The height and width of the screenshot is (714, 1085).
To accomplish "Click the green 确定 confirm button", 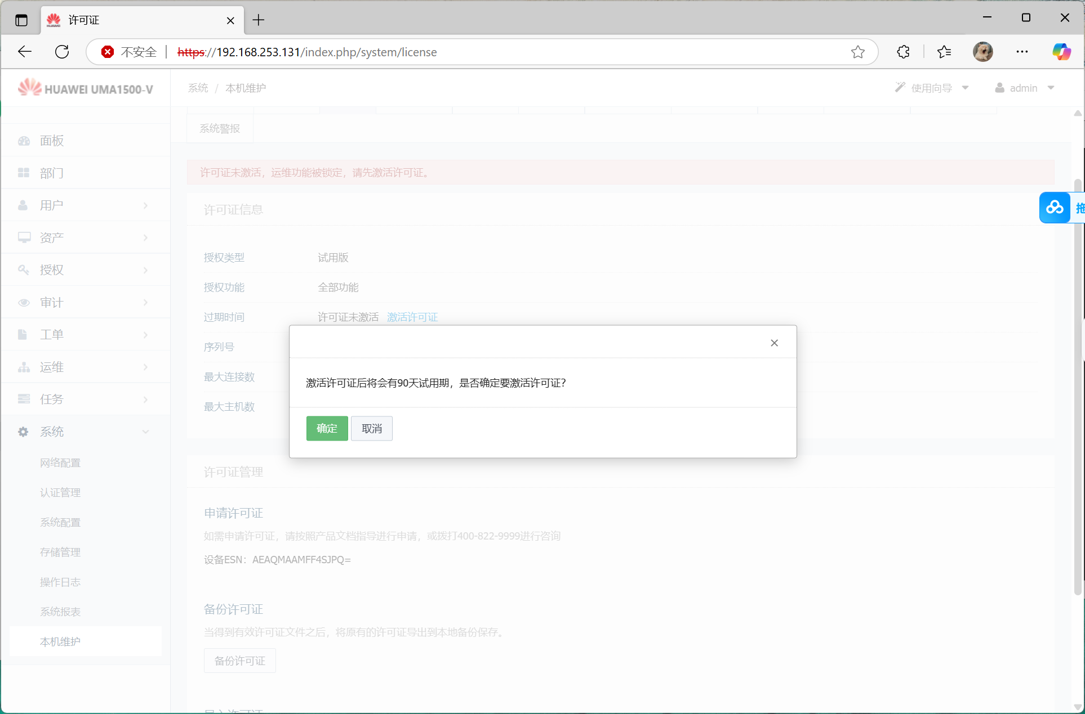I will click(327, 429).
